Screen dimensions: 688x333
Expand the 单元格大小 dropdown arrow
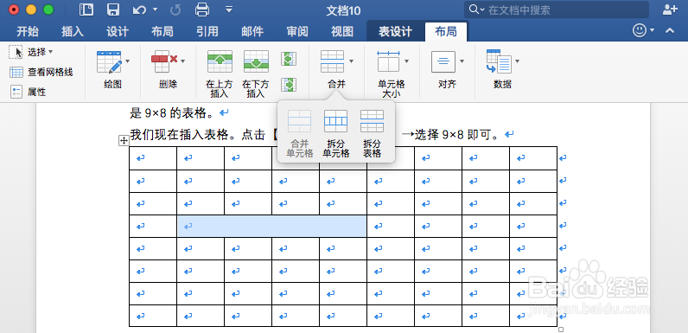pos(406,61)
